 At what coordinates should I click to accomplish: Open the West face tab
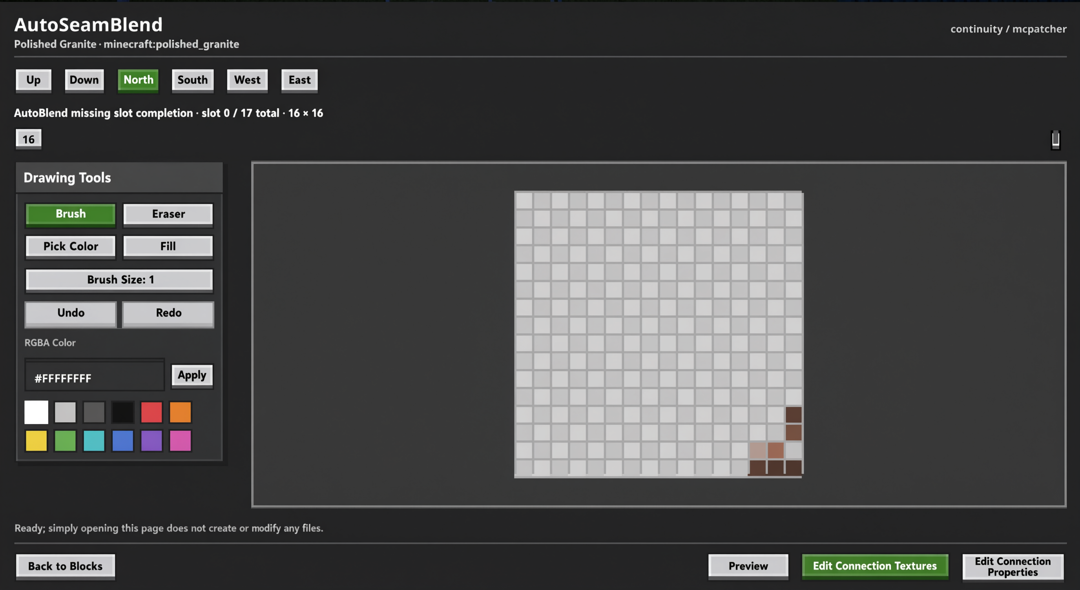247,80
